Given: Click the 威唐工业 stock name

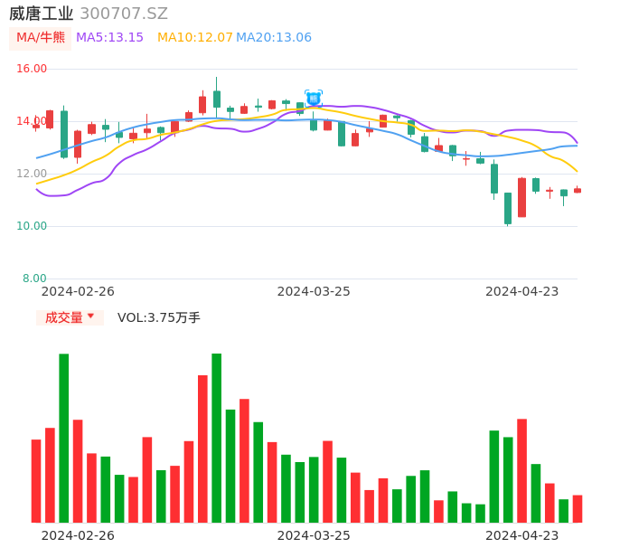Looking at the screenshot, I should (x=42, y=14).
